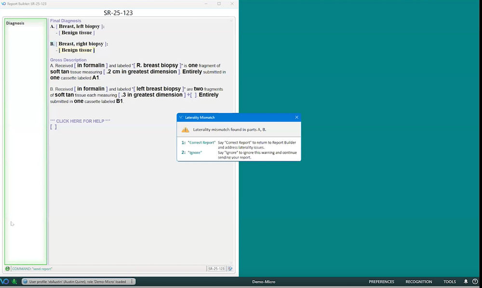Viewport: 482px width, 288px height.
Task: Select the Diagnosis section in left panel
Action: [15, 23]
